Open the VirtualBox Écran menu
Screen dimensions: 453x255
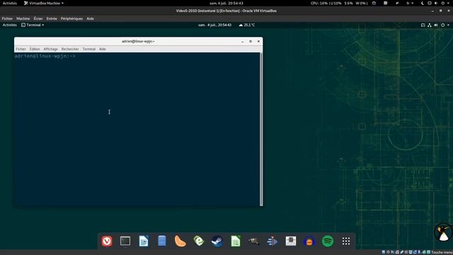(38, 18)
